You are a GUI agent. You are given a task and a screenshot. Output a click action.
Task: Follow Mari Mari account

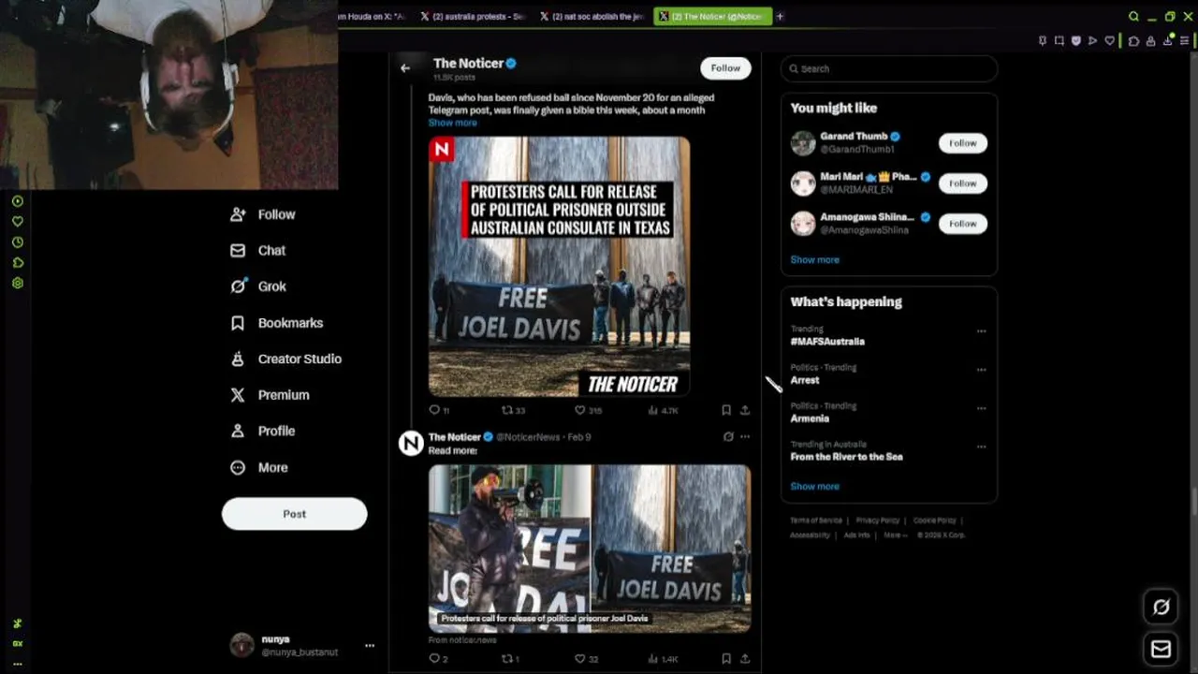coord(963,183)
